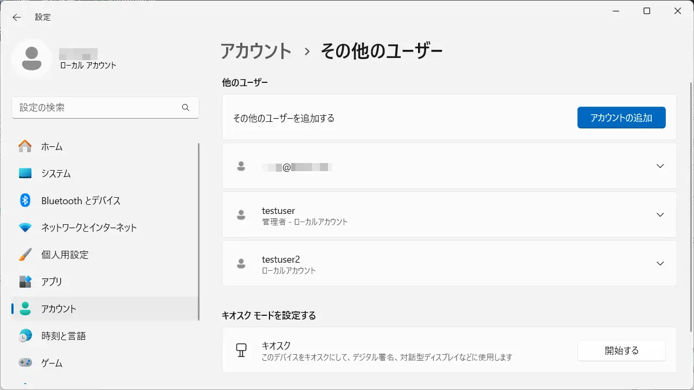Click the testuser2 name text
Image resolution: width=694 pixels, height=390 pixels.
[281, 259]
